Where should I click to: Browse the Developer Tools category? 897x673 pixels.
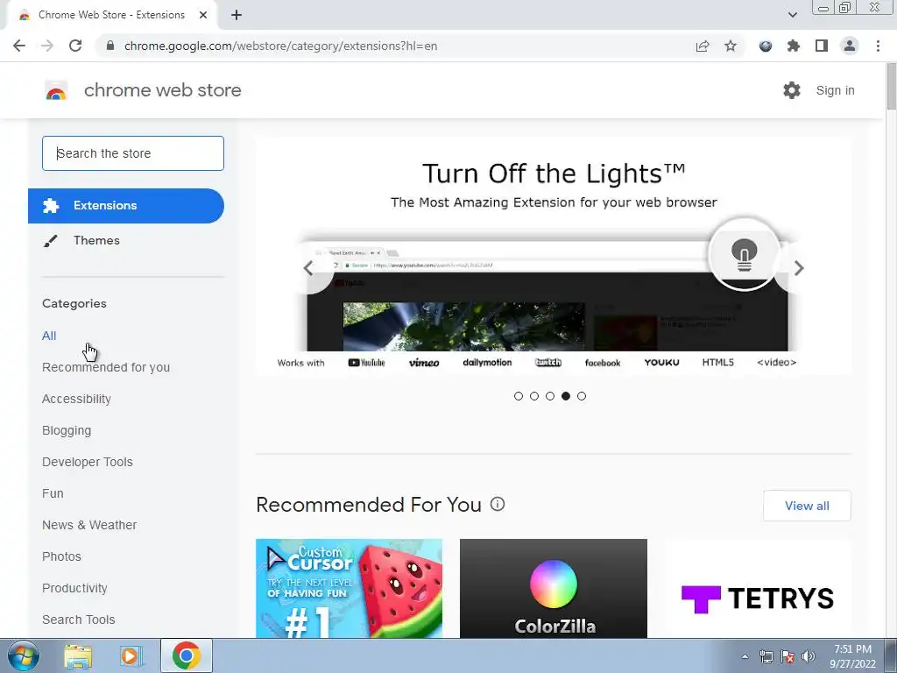(x=88, y=462)
